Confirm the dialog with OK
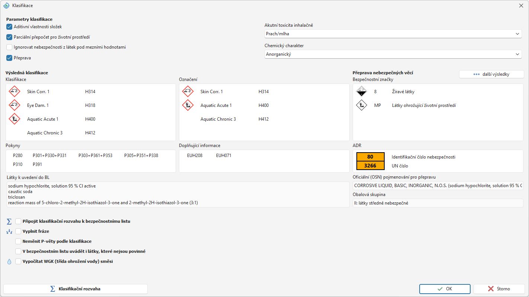Screen dimensions: 529x297 [445, 289]
